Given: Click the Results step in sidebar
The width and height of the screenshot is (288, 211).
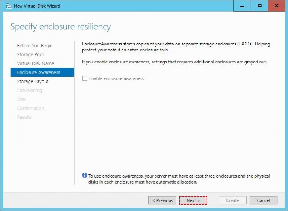Looking at the screenshot, I should [x=24, y=117].
